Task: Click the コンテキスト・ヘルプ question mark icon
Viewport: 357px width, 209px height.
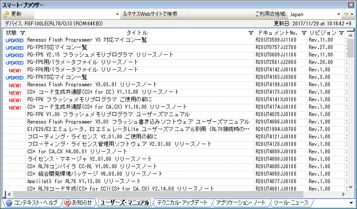Action: (9, 203)
